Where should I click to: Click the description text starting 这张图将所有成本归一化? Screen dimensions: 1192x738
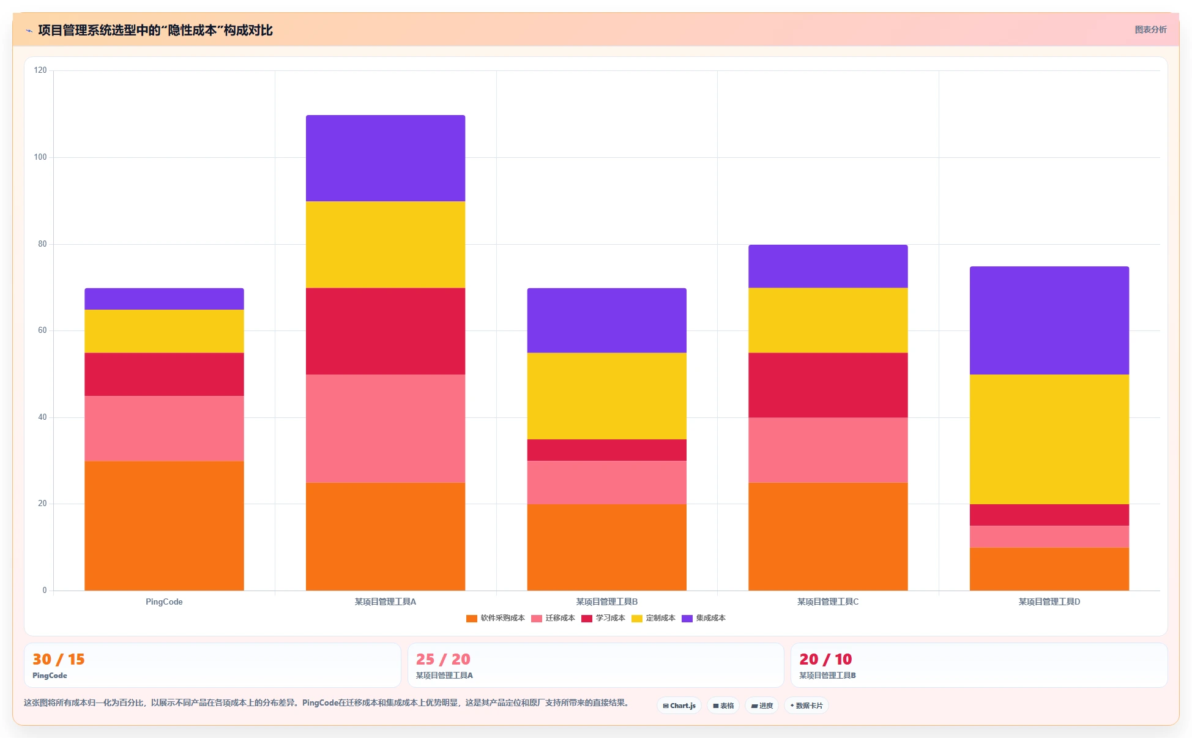point(327,703)
